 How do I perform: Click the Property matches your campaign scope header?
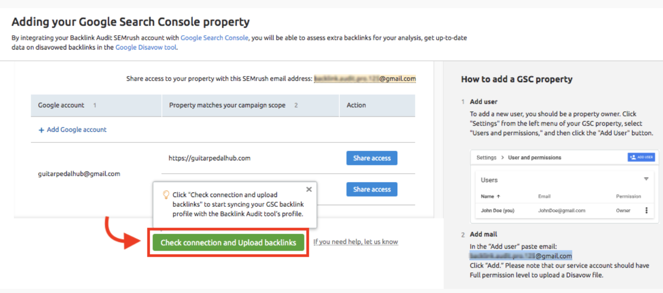(227, 105)
